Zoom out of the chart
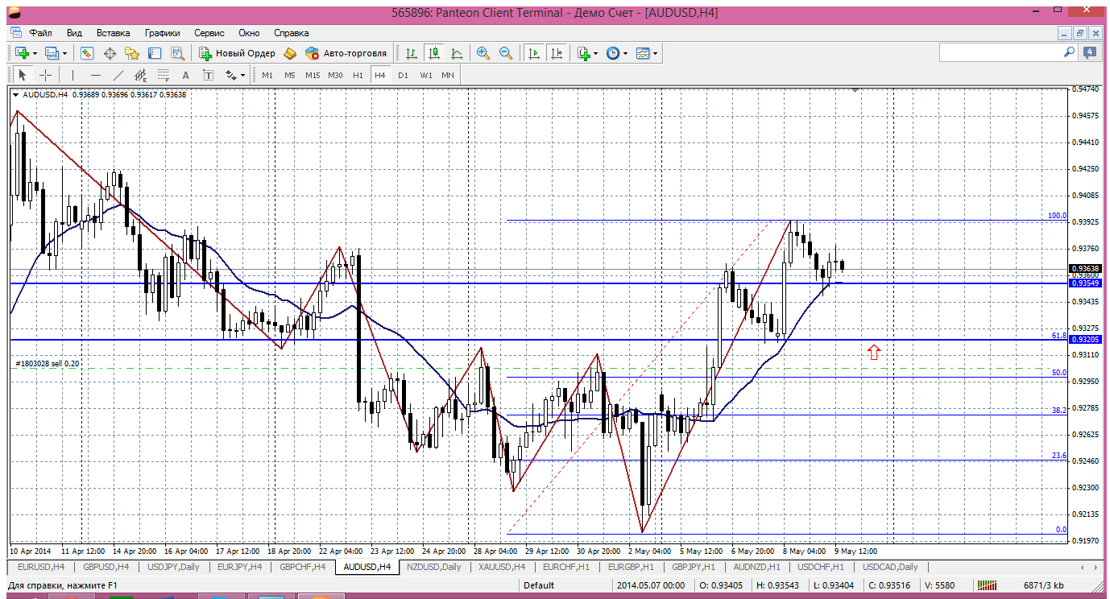Image resolution: width=1110 pixels, height=599 pixels. pyautogui.click(x=506, y=53)
